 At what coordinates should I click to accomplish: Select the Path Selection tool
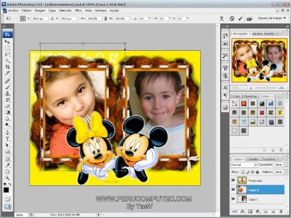pos(7,145)
